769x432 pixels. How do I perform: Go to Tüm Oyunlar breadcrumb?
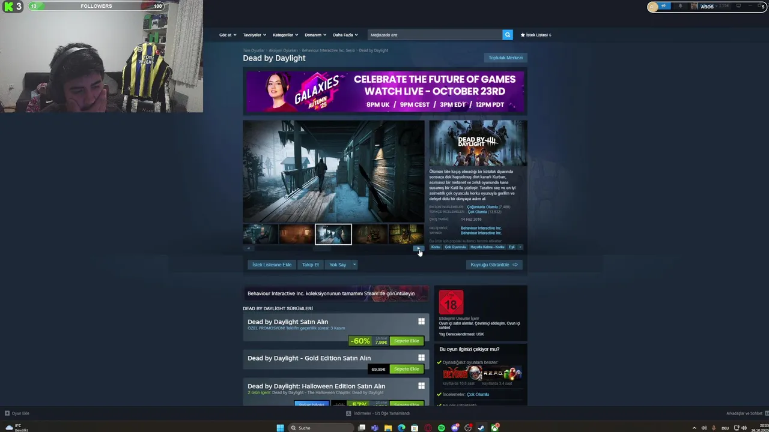(254, 50)
